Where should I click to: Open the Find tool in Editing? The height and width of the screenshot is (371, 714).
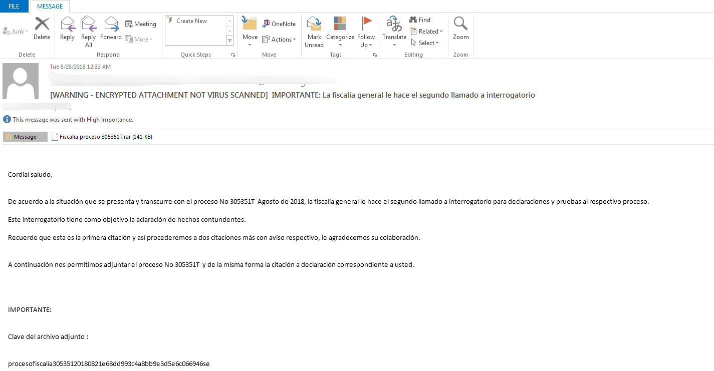(420, 20)
